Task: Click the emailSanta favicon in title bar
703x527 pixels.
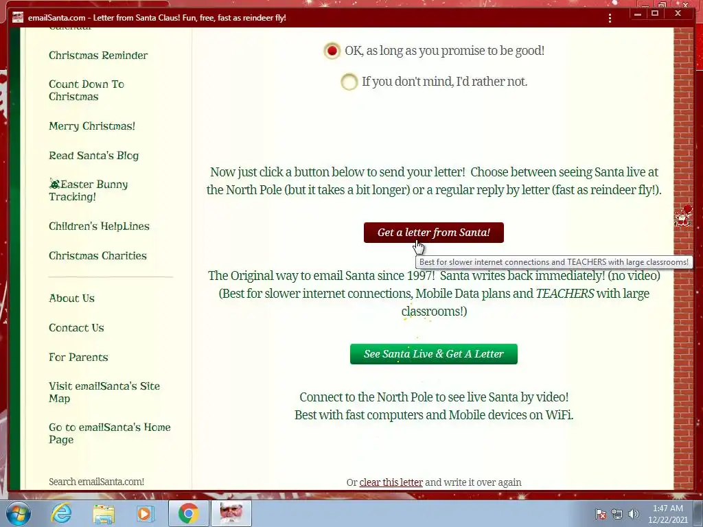Action: click(x=18, y=17)
